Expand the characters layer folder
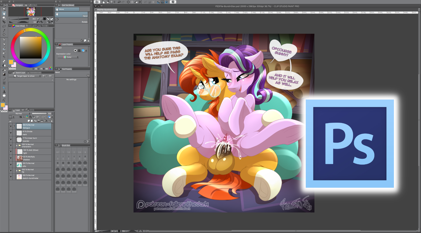This screenshot has width=421, height=233. pyautogui.click(x=17, y=145)
